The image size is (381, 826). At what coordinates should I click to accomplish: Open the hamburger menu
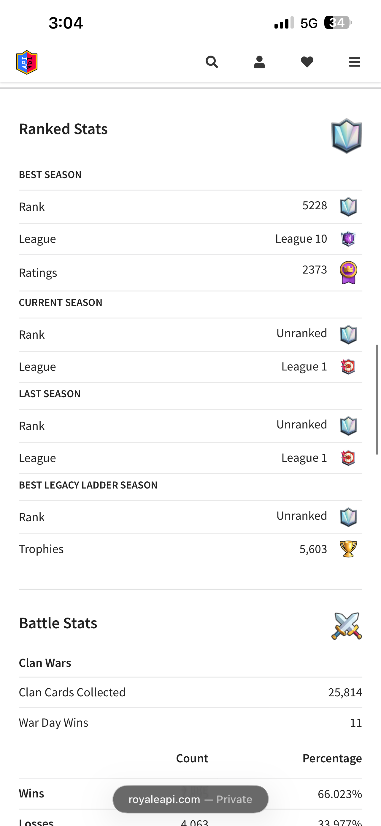[355, 62]
